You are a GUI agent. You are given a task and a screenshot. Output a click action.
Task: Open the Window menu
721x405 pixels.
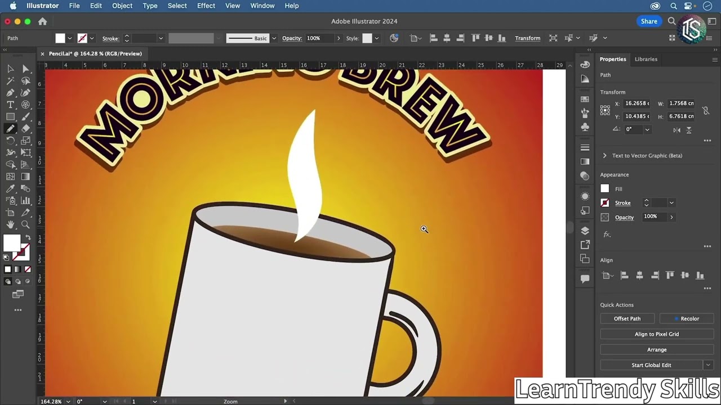(262, 6)
